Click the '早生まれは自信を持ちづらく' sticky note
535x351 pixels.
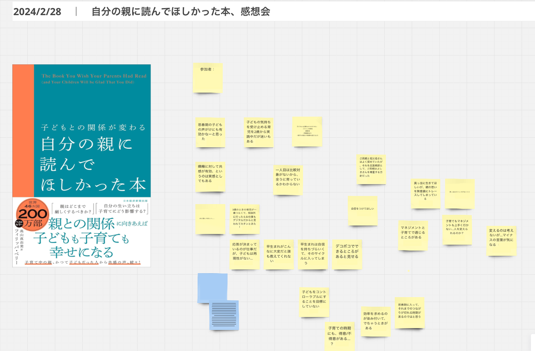pos(312,254)
